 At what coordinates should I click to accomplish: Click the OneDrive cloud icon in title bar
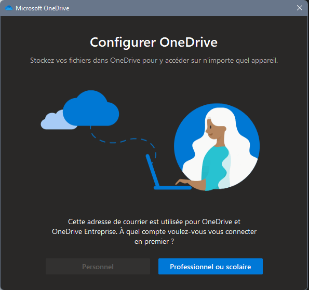(x=9, y=8)
